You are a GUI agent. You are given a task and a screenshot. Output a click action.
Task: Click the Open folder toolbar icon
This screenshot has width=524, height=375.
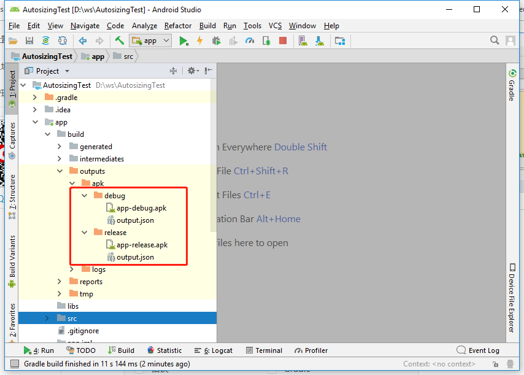(x=13, y=41)
